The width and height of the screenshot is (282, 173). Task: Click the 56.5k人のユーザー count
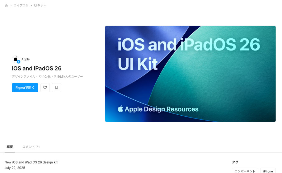pos(68,76)
